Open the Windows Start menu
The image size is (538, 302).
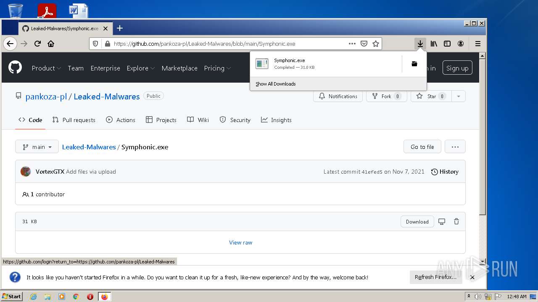click(12, 296)
